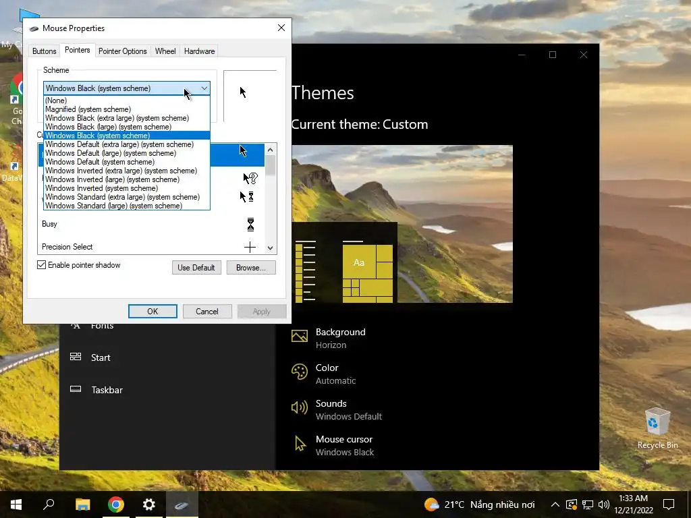Open File Explorer from taskbar
This screenshot has width=691, height=518.
82,505
